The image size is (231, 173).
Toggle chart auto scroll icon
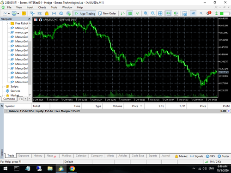[x=169, y=13]
